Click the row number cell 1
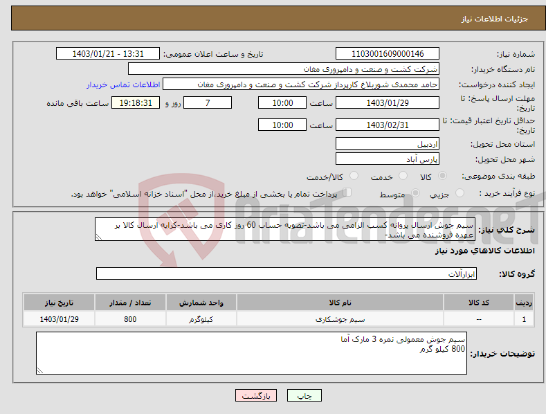 524,319
